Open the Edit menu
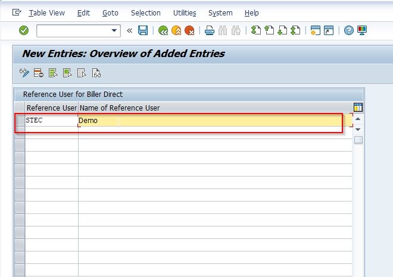 [83, 12]
